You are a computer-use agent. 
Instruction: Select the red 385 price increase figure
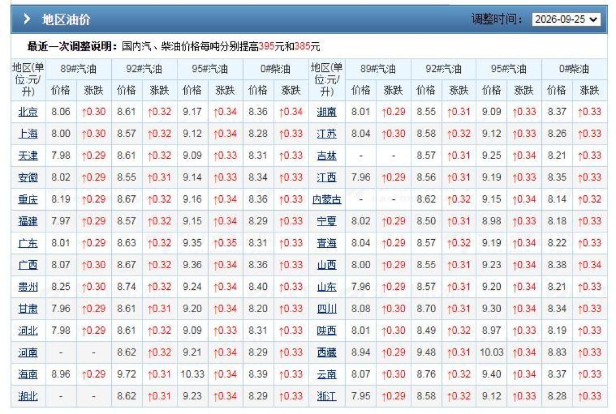tap(302, 46)
